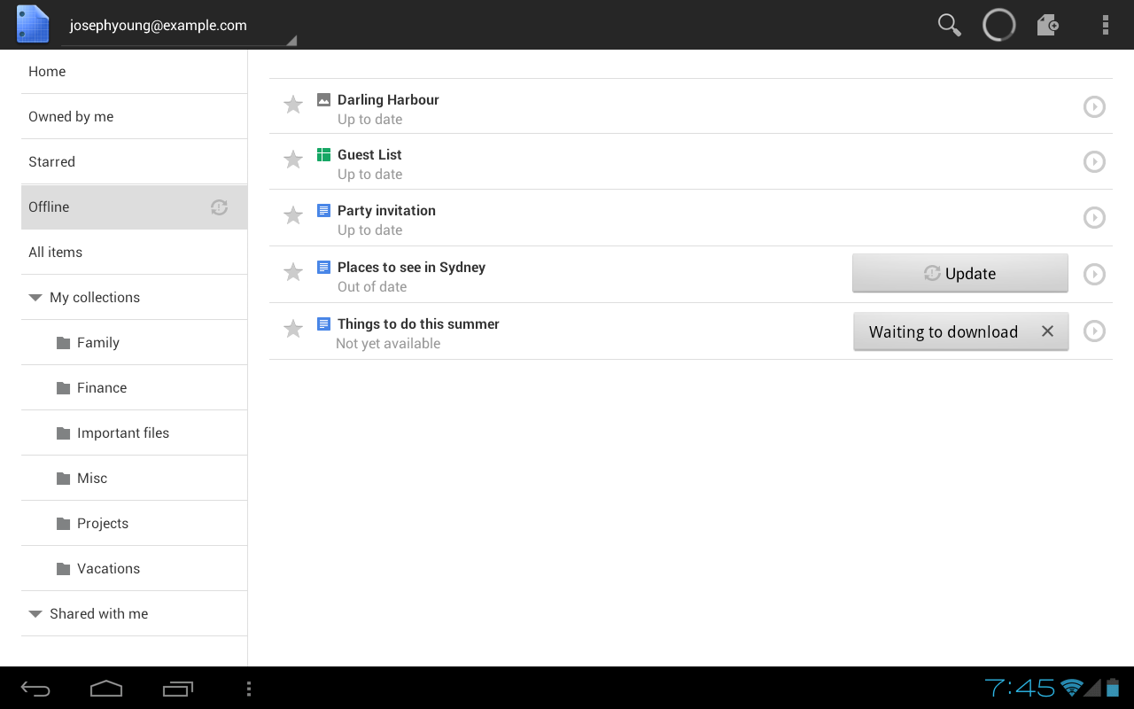Open search in the action bar
Screen dimensions: 1134x709
pos(947,25)
